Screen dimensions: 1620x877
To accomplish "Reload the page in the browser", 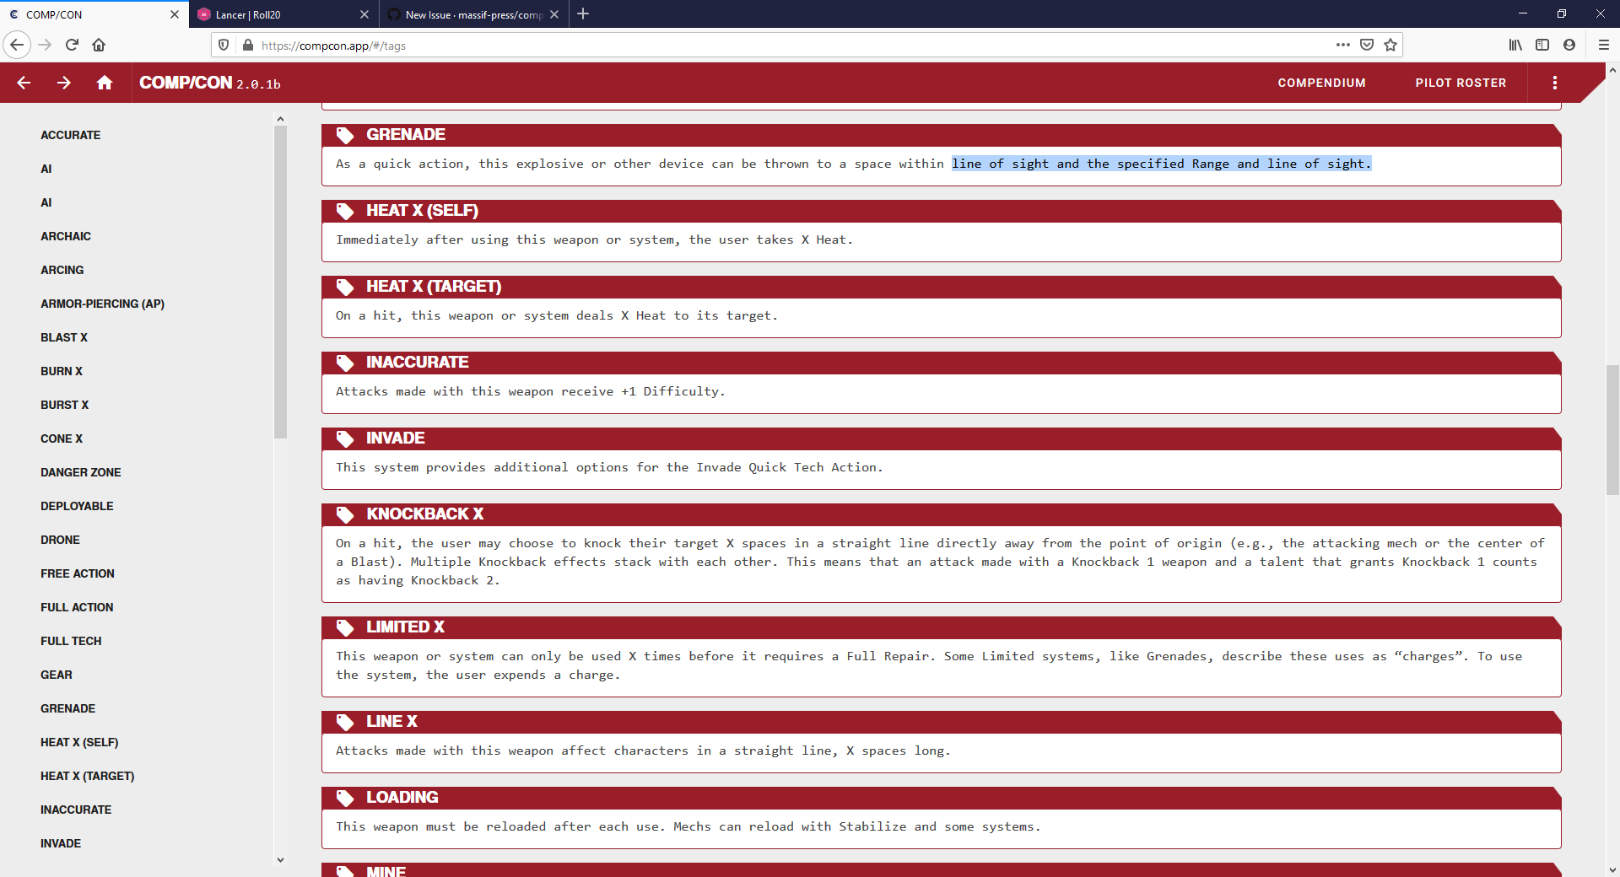I will pos(72,45).
